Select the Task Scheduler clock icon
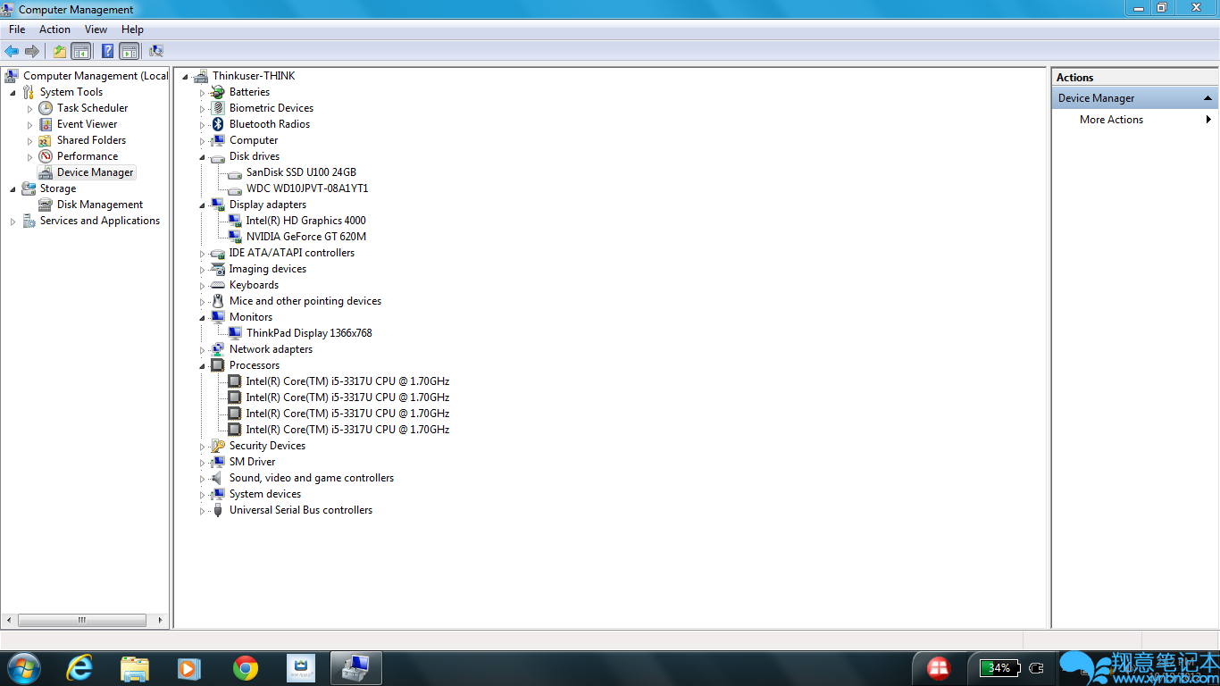The height and width of the screenshot is (686, 1220). [x=46, y=108]
